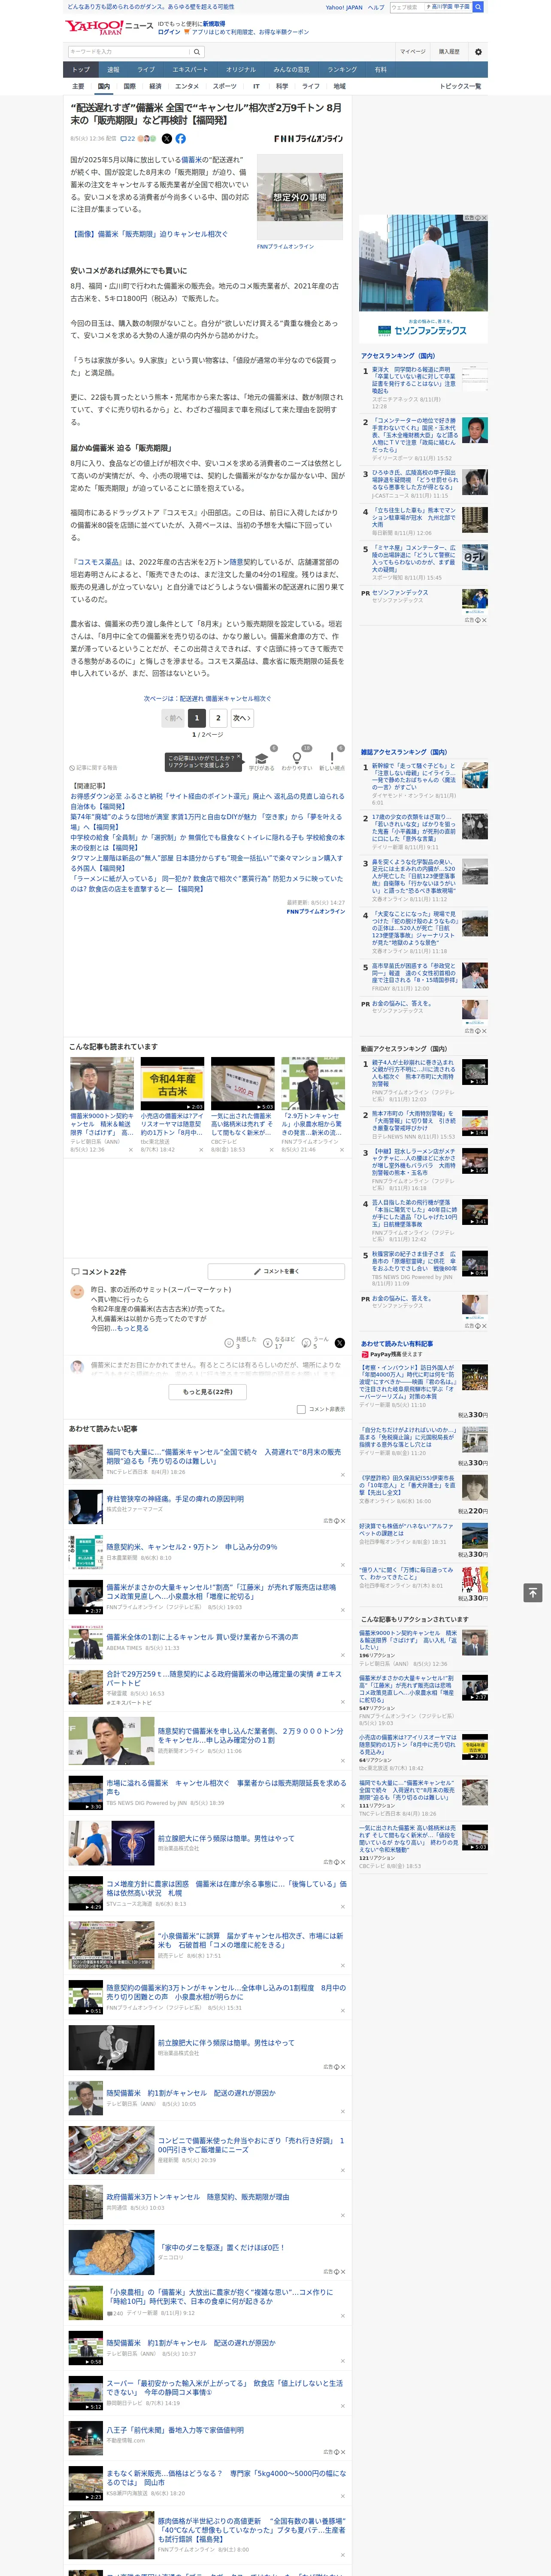Go to page 2 of the article
Screen dimensions: 551x2576
(218, 718)
